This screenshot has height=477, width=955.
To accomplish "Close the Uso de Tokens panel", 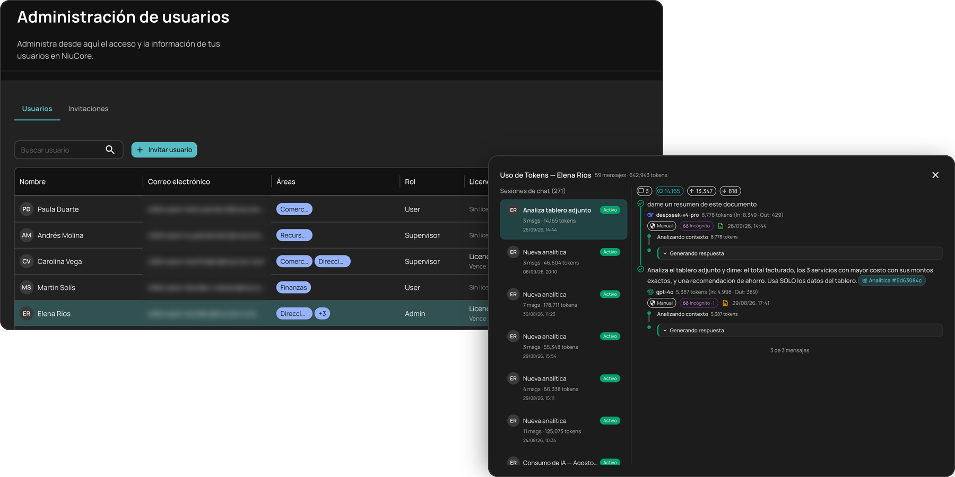I will 935,175.
